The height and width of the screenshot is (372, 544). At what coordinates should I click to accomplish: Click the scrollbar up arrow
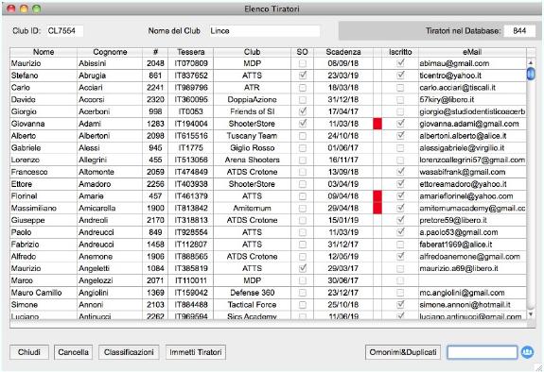[x=531, y=62]
